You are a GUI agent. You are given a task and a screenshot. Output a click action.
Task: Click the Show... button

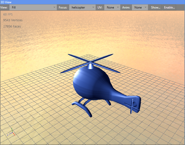pyautogui.click(x=156, y=7)
